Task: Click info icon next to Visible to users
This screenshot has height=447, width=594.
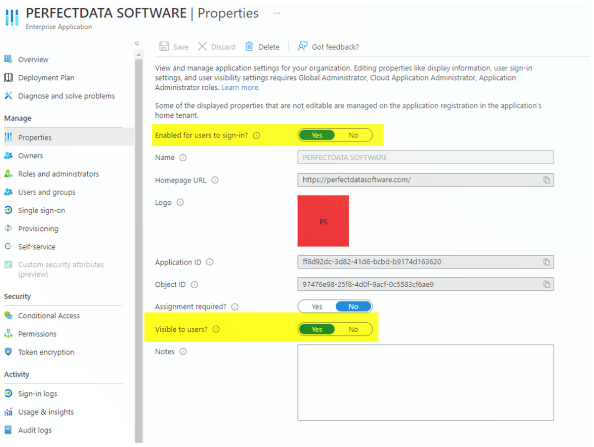Action: (216, 329)
